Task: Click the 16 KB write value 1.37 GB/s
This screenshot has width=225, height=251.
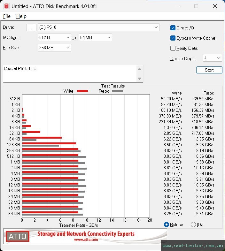Action: tap(173, 127)
